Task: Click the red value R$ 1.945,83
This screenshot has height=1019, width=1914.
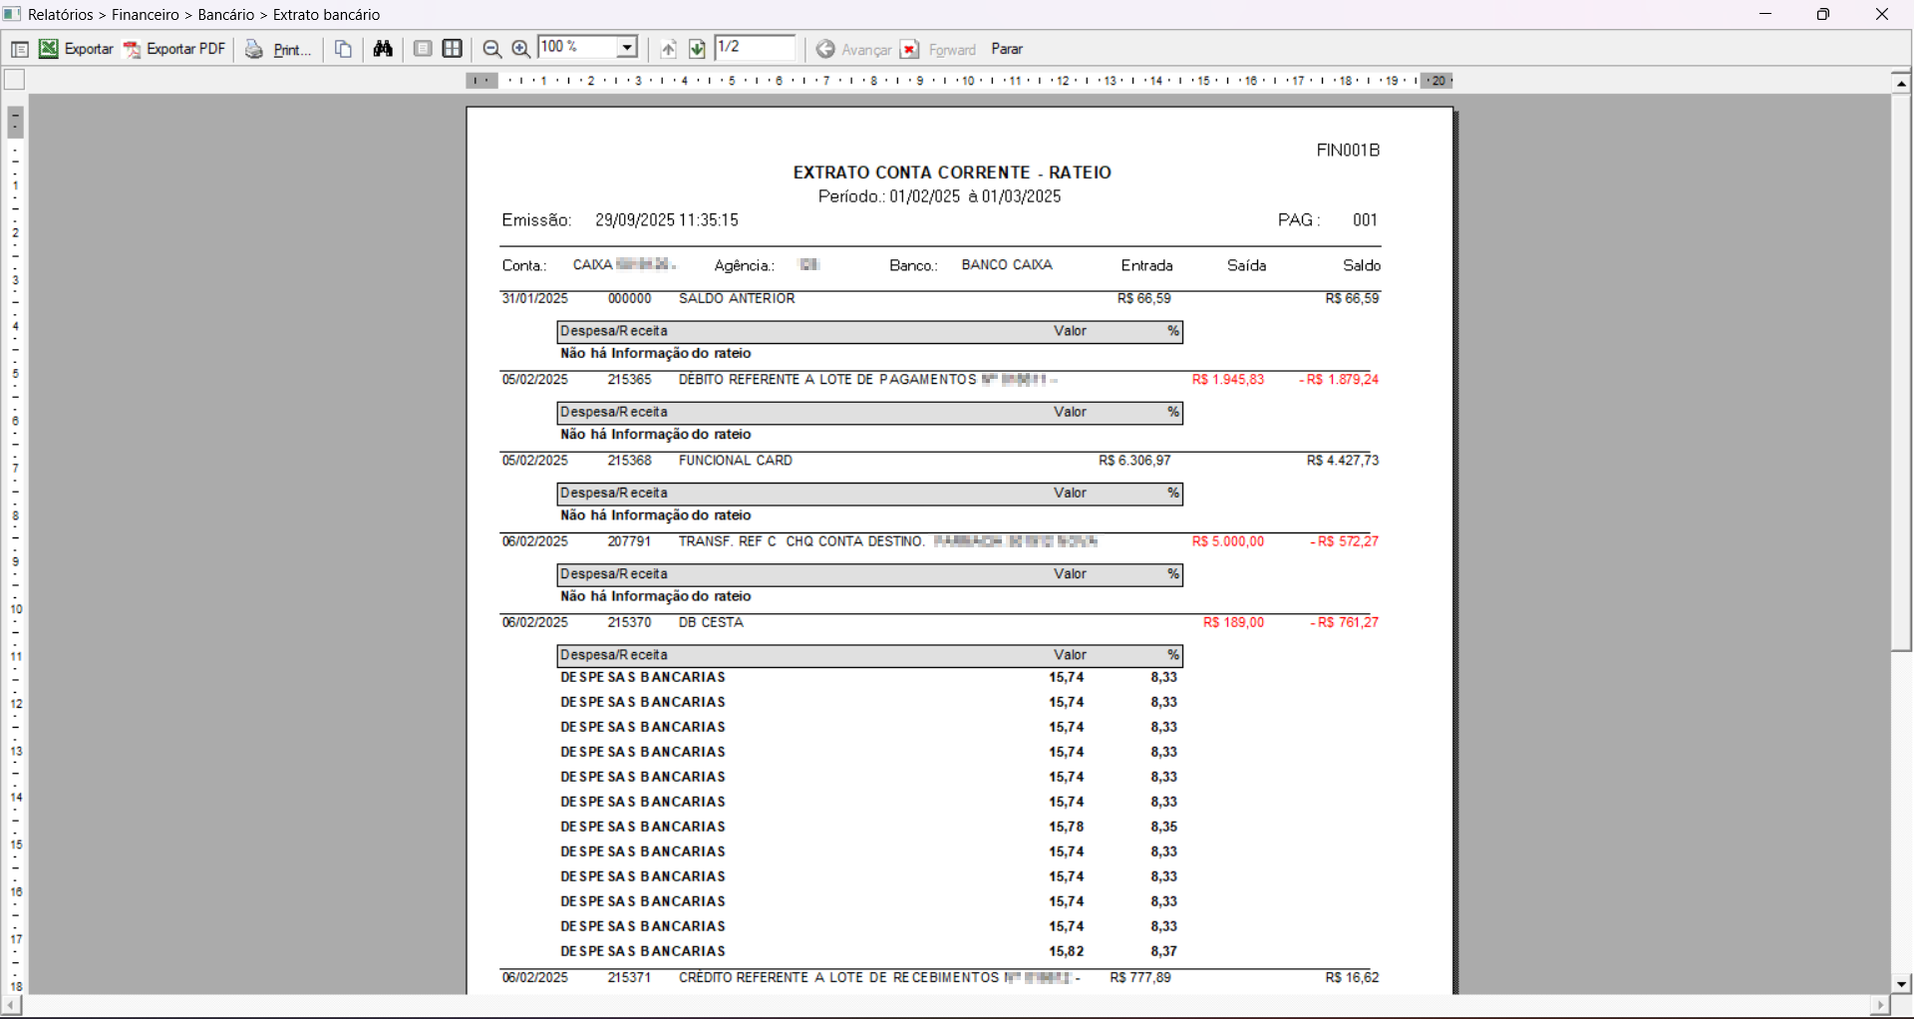Action: point(1228,380)
